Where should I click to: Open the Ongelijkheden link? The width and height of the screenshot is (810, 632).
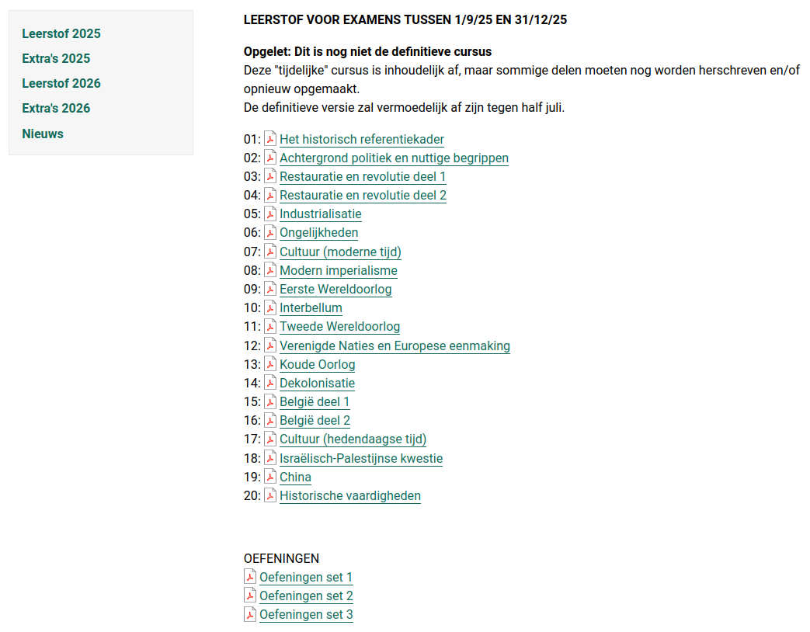(x=318, y=232)
